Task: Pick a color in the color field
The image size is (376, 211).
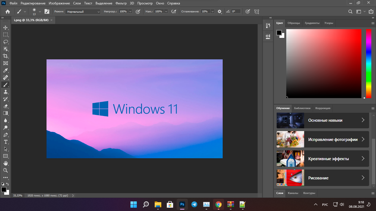Action: click(x=324, y=63)
